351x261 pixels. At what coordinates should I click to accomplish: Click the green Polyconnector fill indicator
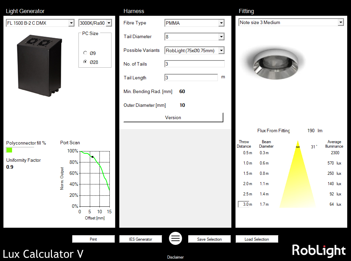pos(9,150)
